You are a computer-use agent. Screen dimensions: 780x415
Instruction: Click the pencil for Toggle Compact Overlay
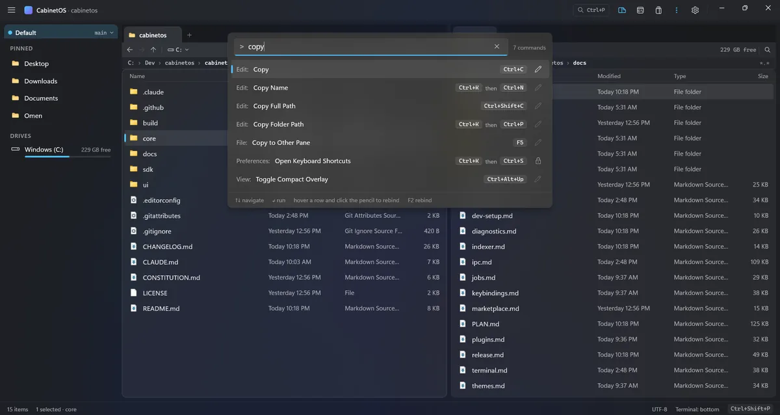pos(538,179)
